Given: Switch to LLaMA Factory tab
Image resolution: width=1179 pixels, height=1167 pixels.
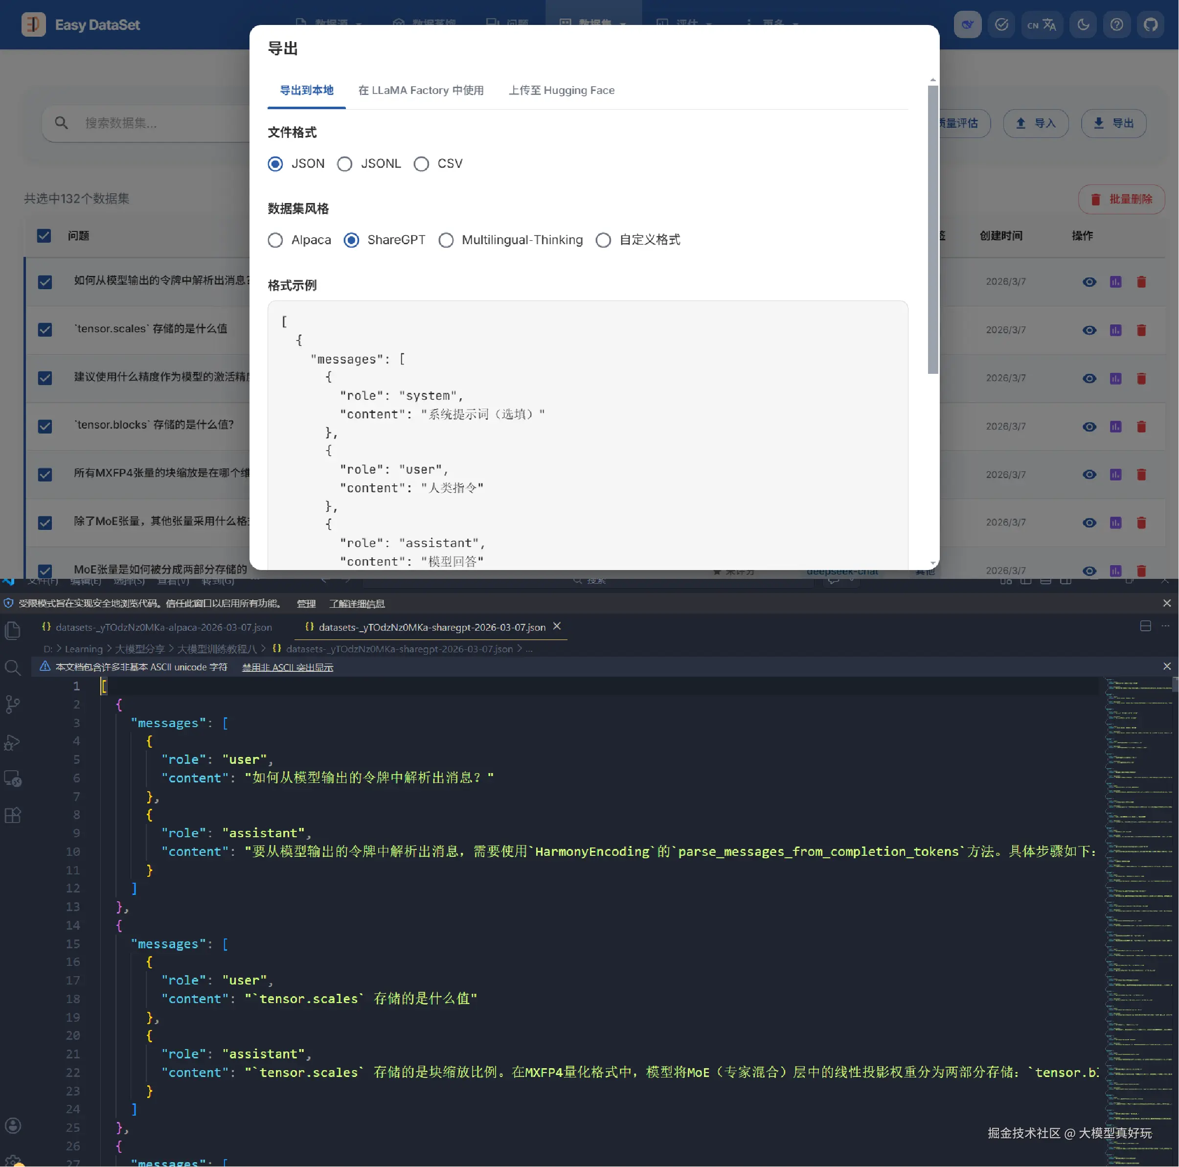Looking at the screenshot, I should point(420,91).
